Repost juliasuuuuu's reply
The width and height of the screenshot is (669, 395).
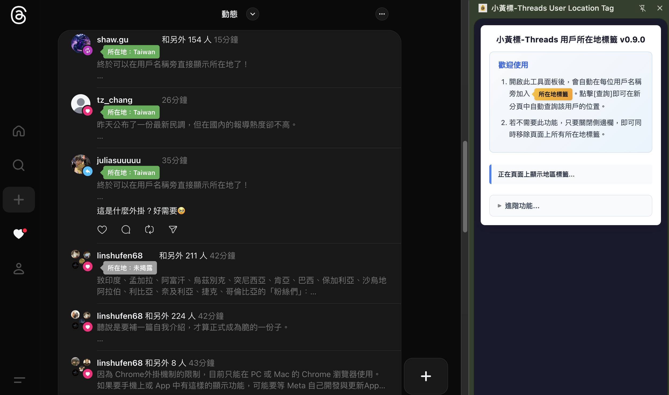tap(149, 230)
